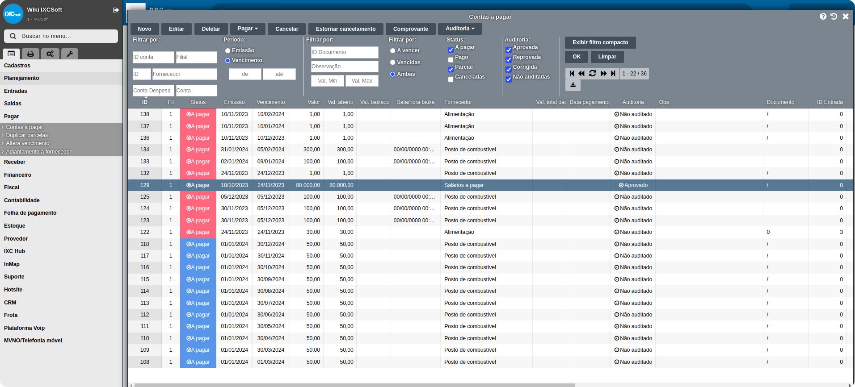
Task: Open the menu list tab icon
Action: 12,54
